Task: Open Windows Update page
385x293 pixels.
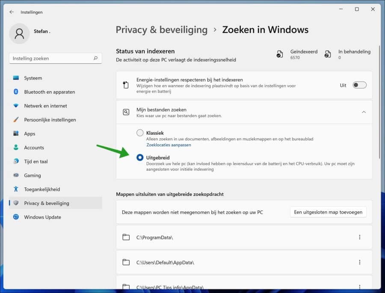Action: point(55,217)
